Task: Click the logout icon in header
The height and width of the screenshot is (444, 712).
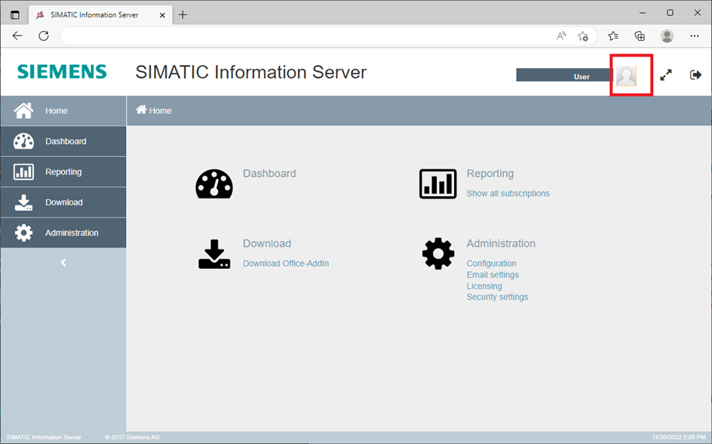Action: [x=695, y=75]
